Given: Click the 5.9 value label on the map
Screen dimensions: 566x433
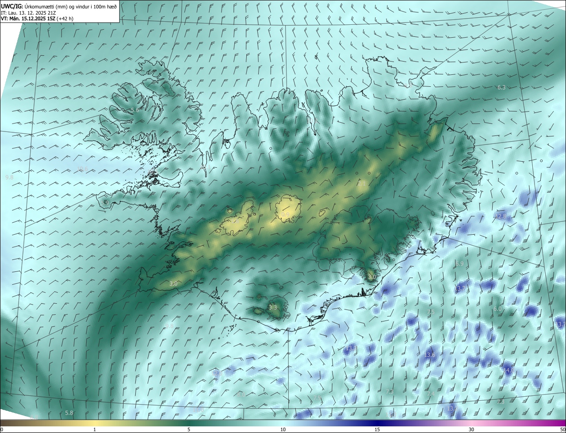Looking at the screenshot, I should [105, 202].
